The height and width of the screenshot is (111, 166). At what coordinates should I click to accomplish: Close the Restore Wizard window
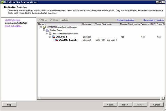pos(164,2)
